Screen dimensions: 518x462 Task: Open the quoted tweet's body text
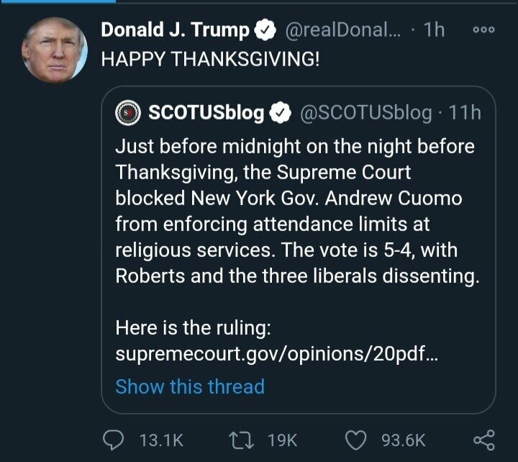pyautogui.click(x=295, y=212)
